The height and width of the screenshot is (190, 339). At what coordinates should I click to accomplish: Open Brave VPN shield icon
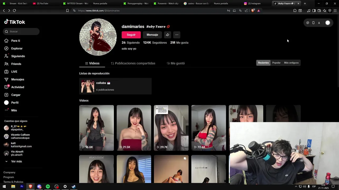330,11
